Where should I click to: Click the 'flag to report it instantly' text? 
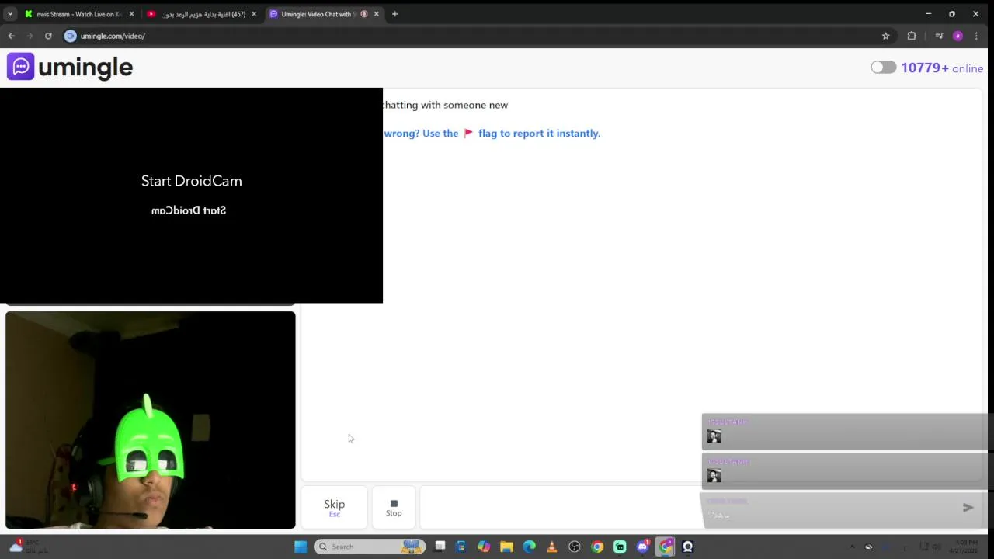click(x=539, y=133)
